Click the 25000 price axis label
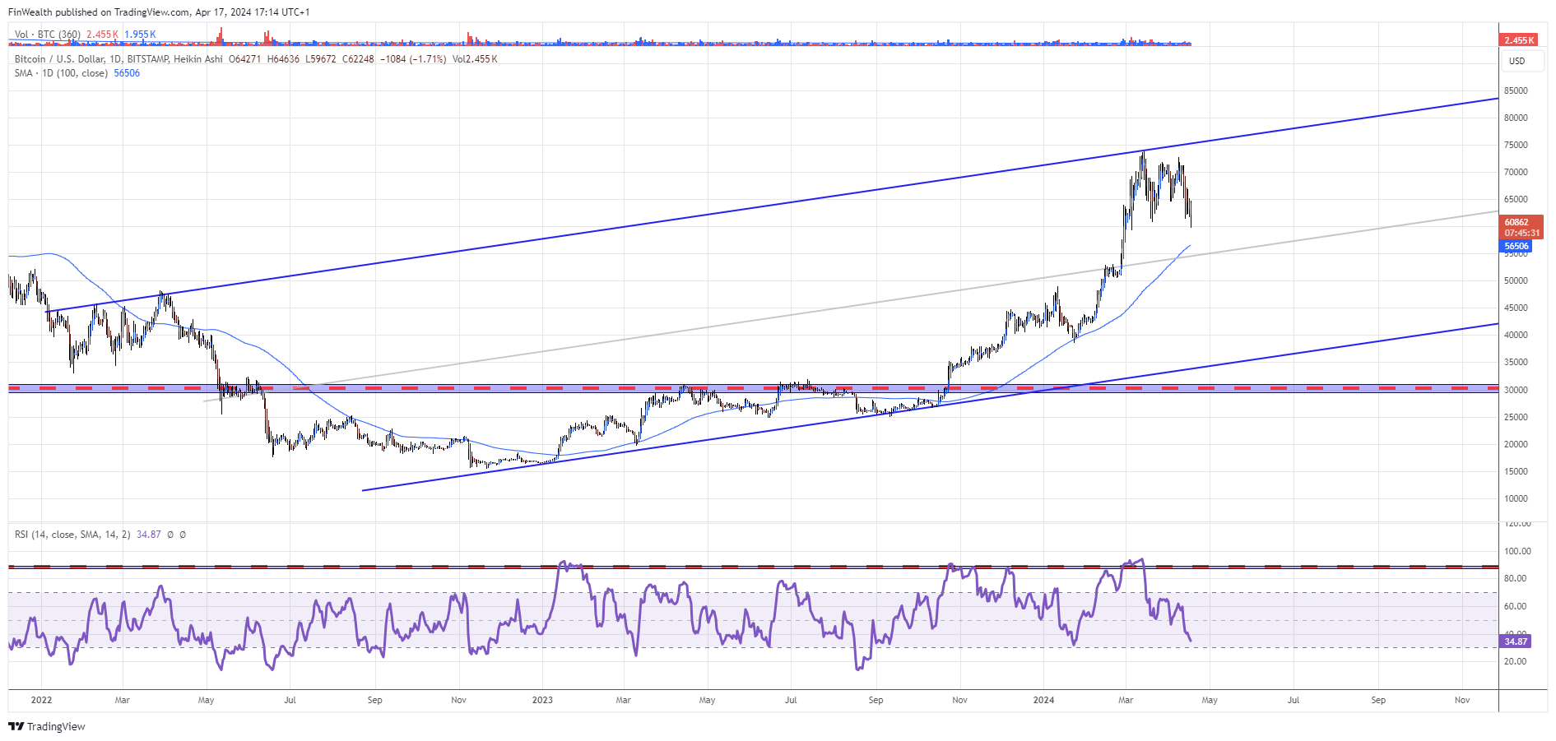The image size is (1556, 741). [x=1516, y=418]
